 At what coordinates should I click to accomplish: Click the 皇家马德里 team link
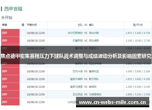click(76, 87)
